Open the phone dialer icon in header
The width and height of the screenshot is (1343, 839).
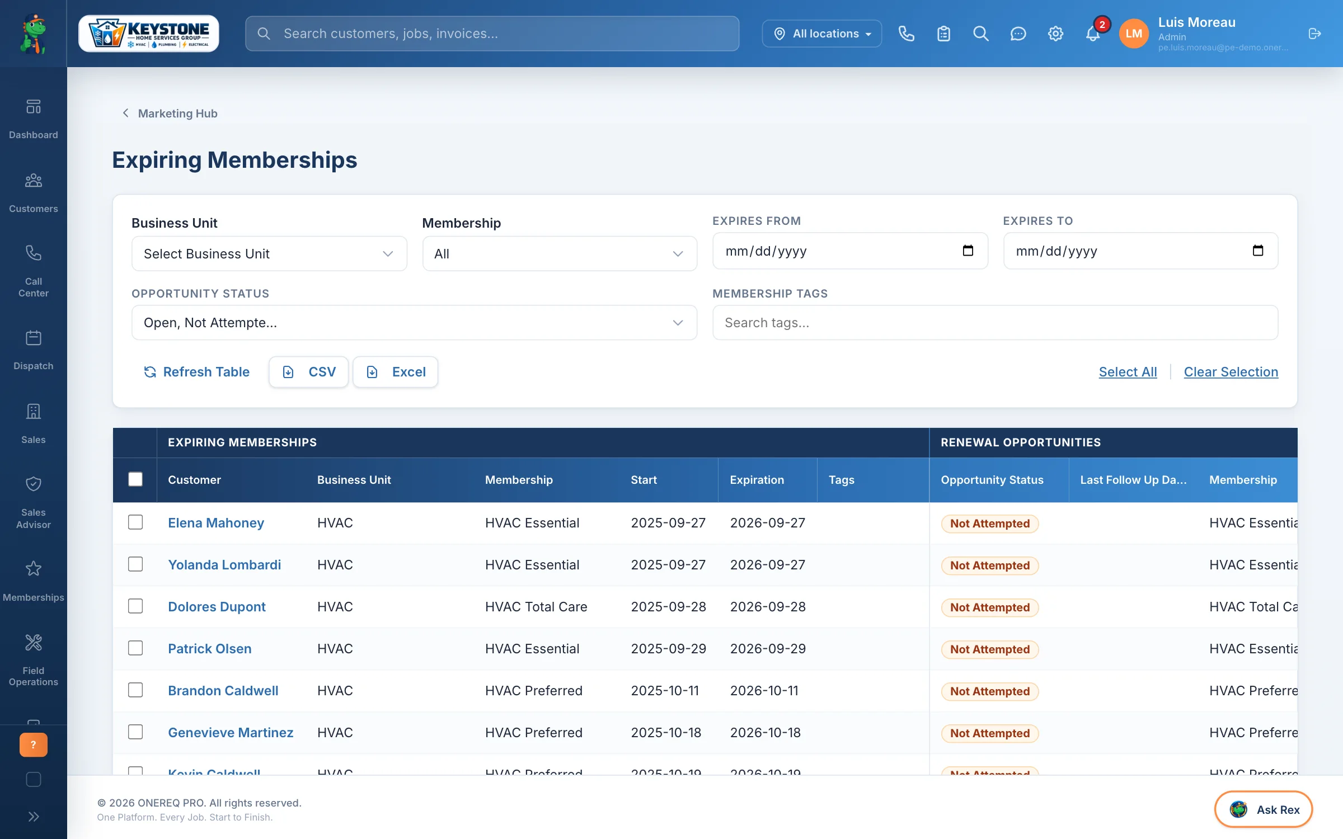pyautogui.click(x=906, y=34)
